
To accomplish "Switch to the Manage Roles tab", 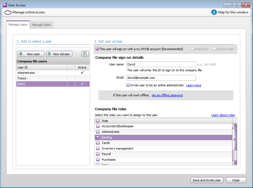I will (41, 25).
